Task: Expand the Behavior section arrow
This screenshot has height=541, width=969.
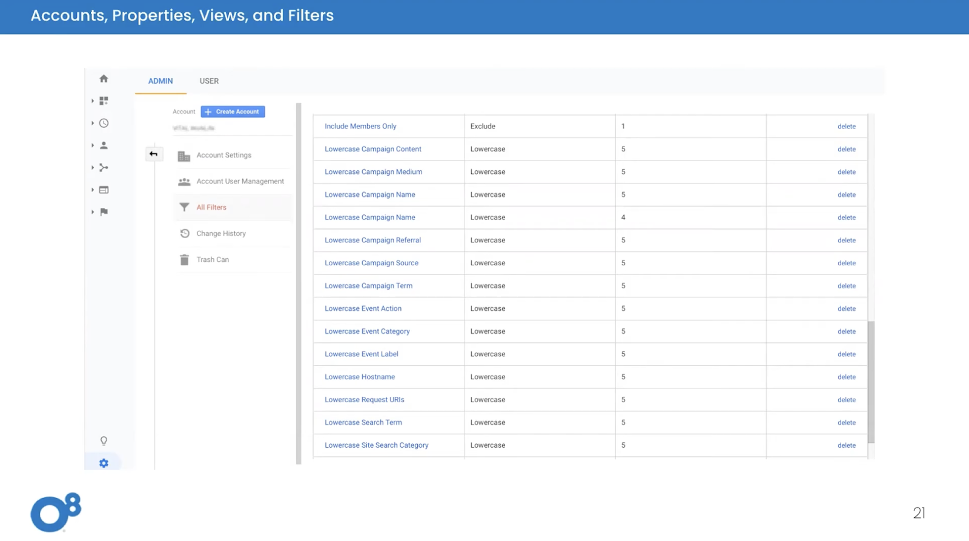Action: coord(93,190)
